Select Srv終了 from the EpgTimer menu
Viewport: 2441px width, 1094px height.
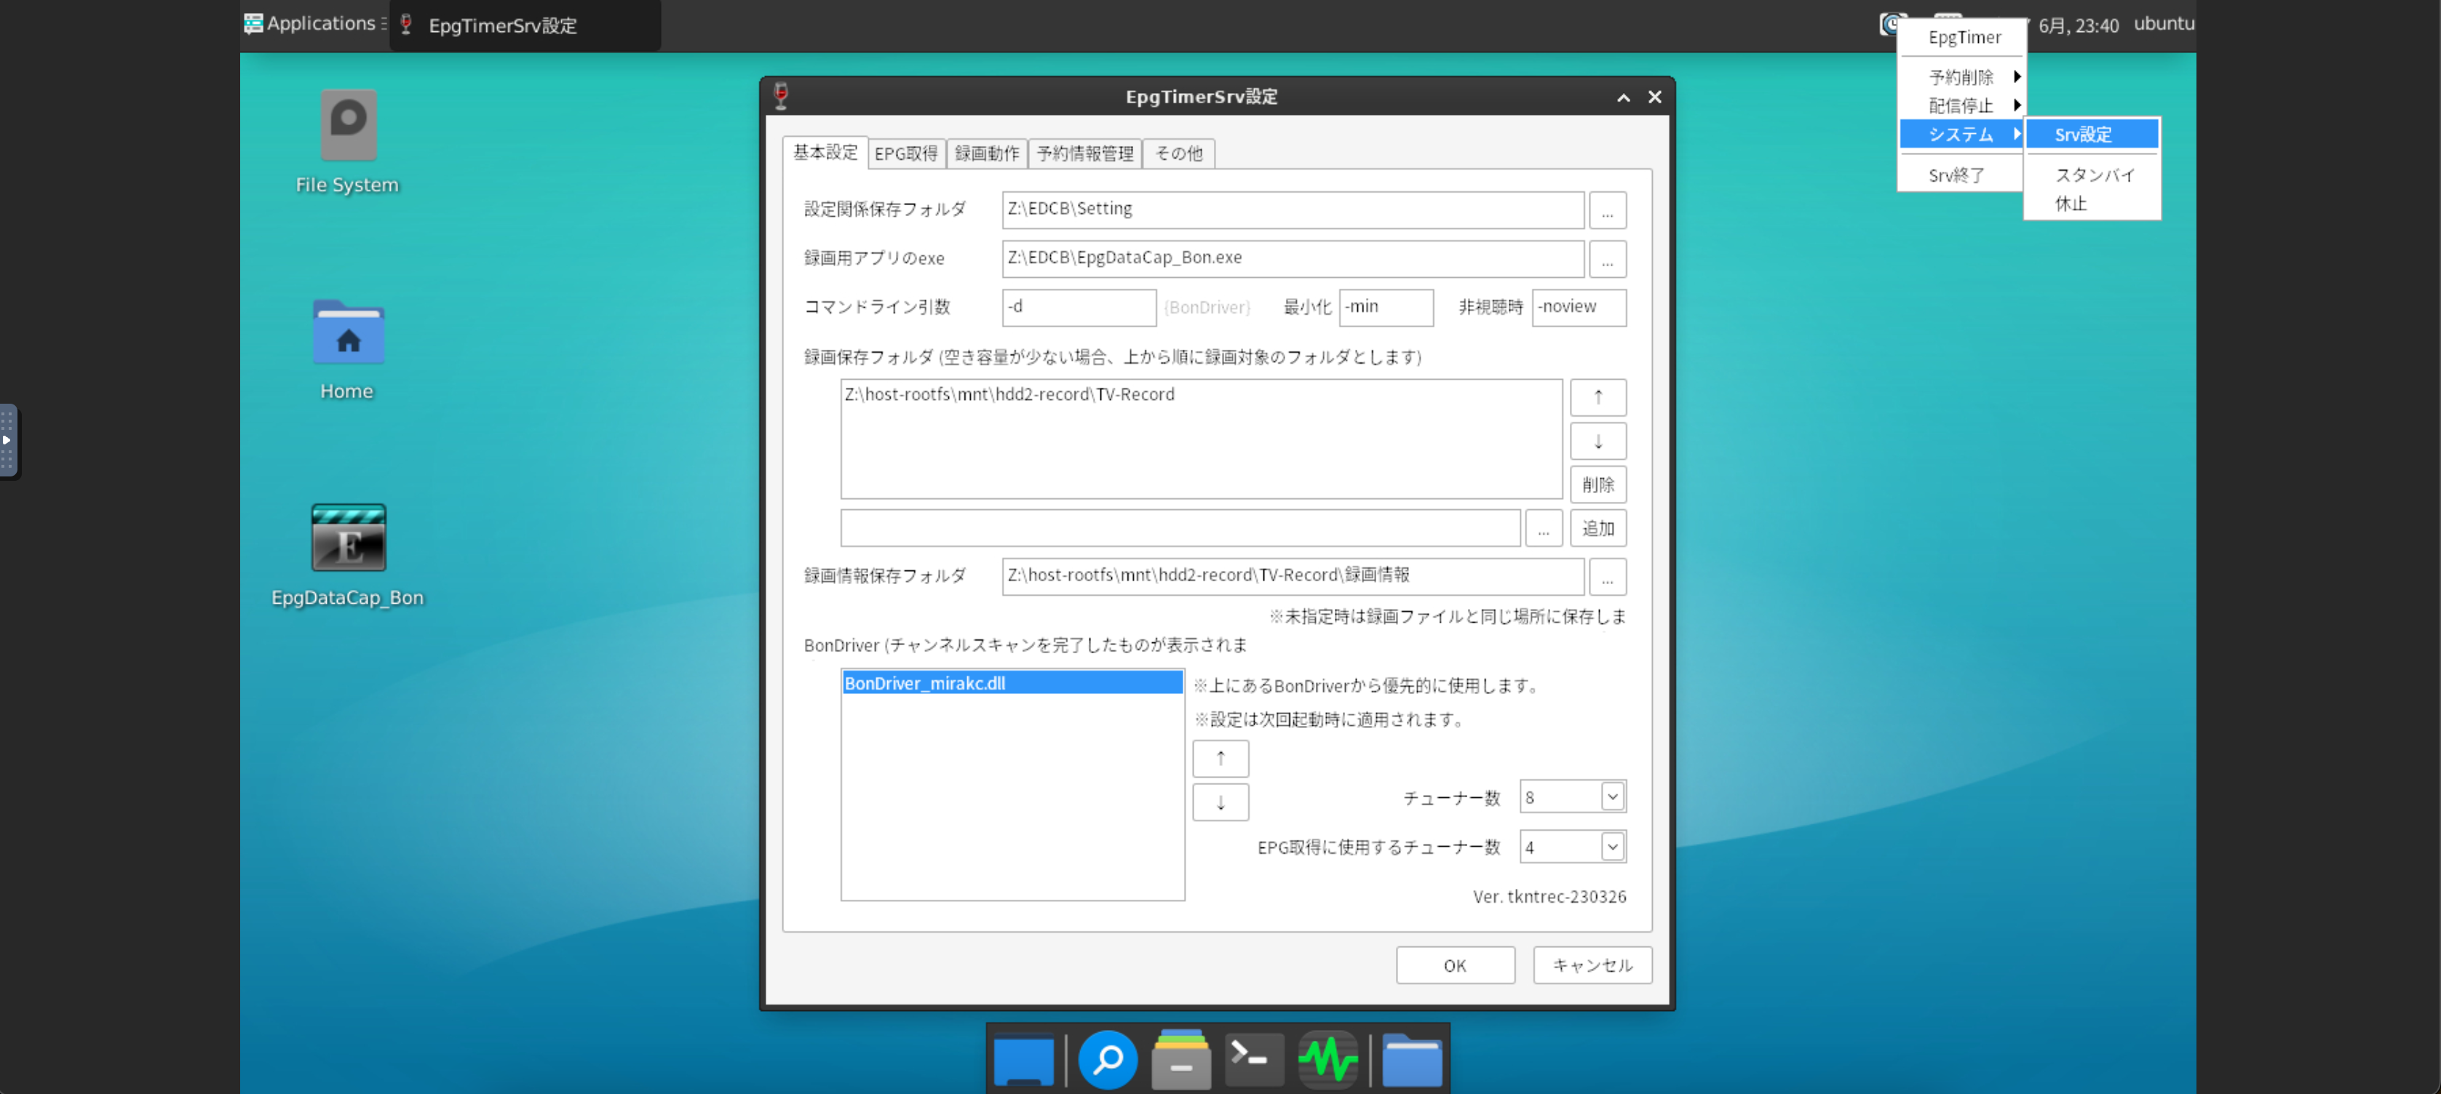coord(1958,175)
